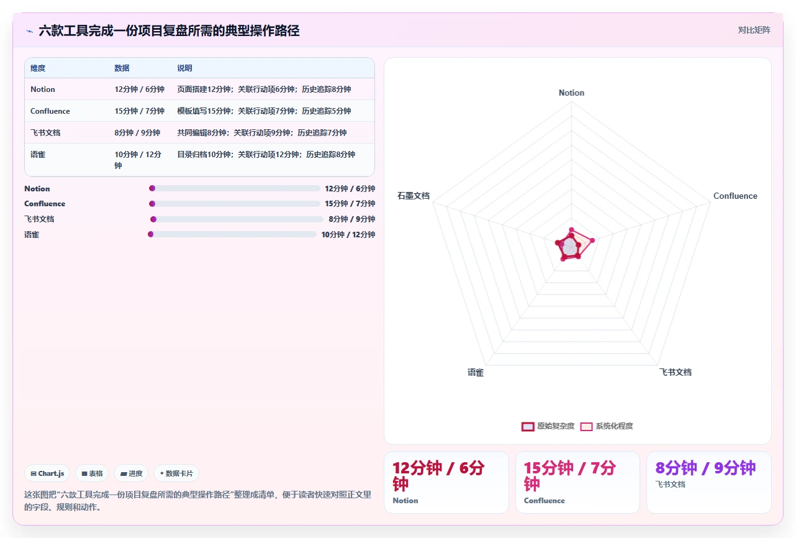This screenshot has width=796, height=538.
Task: Click the Notion progress bar
Action: click(x=235, y=188)
